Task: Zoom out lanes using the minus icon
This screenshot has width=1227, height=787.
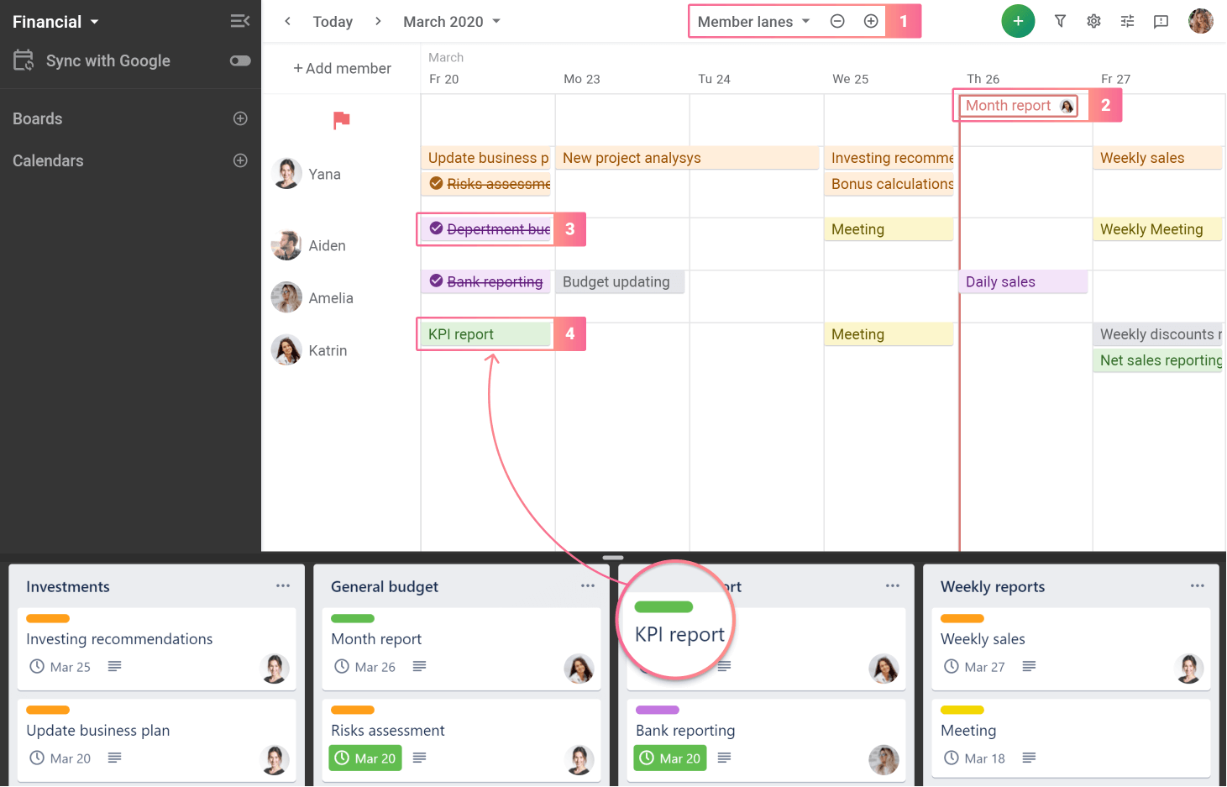Action: [x=837, y=21]
